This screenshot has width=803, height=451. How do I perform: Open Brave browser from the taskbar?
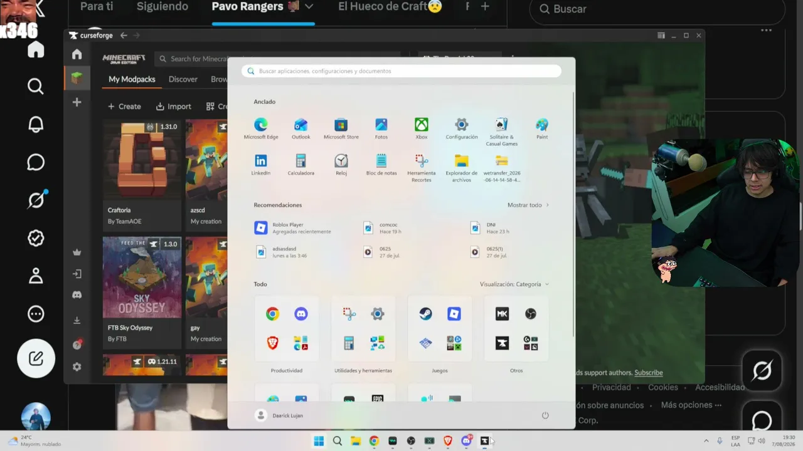(448, 441)
